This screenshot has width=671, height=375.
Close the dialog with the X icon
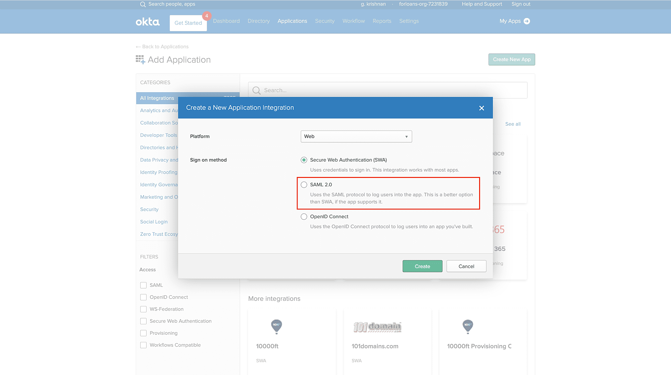click(x=481, y=108)
